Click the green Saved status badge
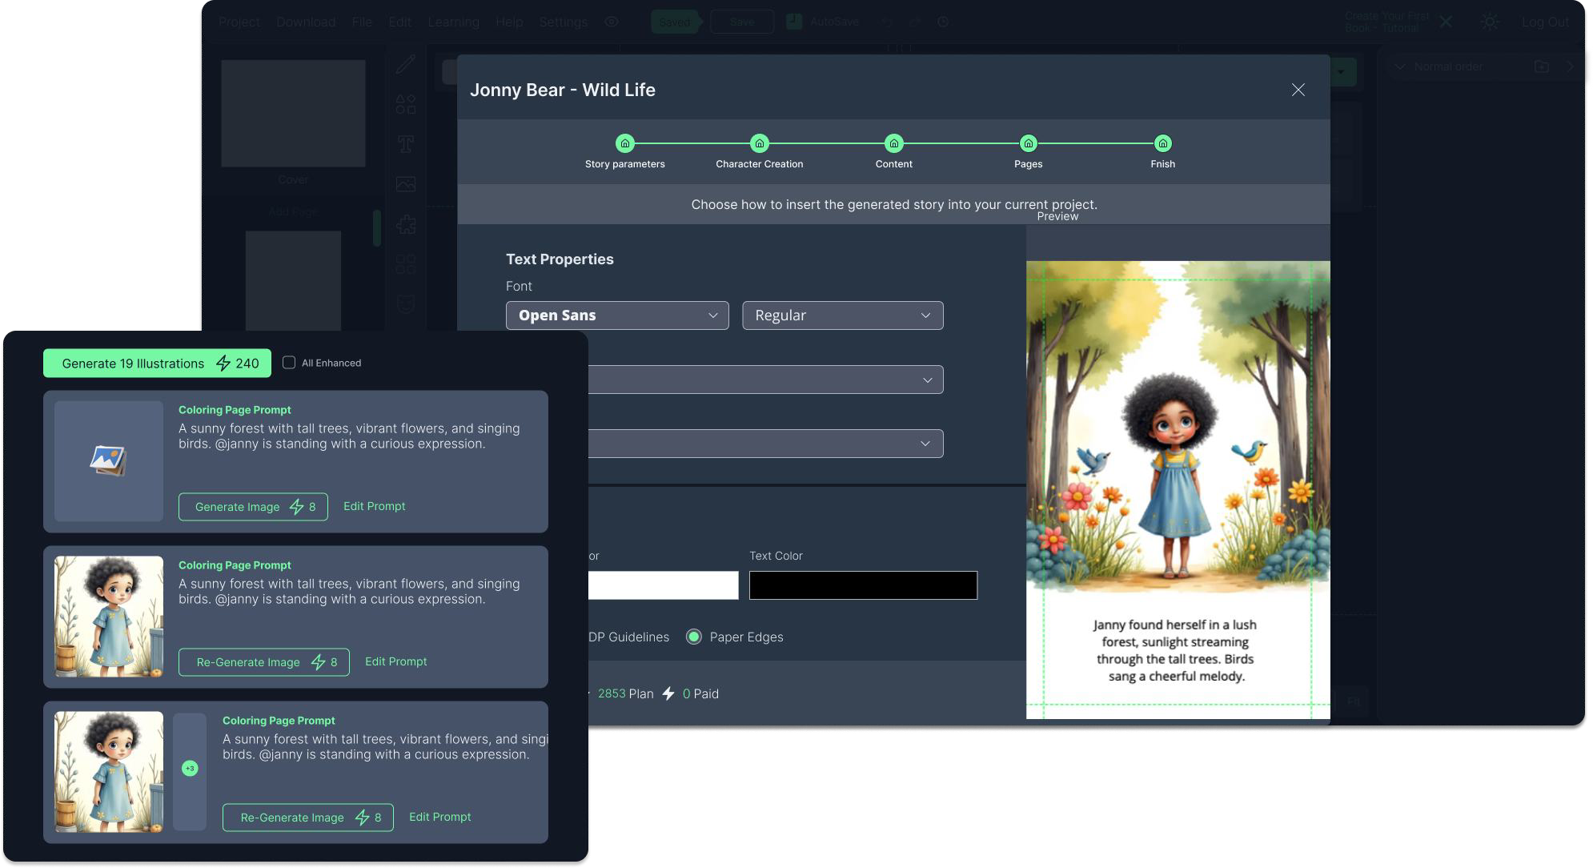This screenshot has height=868, width=1593. [x=675, y=22]
